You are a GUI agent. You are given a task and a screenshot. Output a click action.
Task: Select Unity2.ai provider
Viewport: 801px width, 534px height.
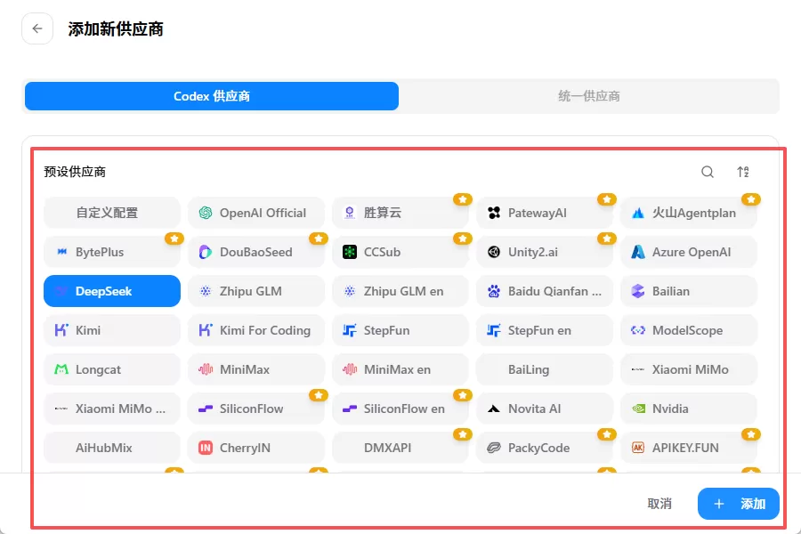pos(545,252)
